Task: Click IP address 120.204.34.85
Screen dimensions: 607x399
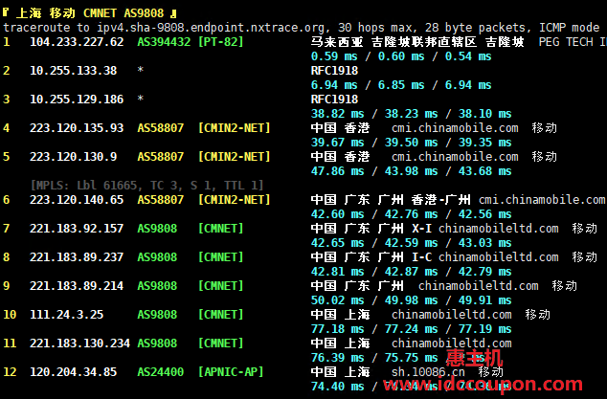Action: coord(73,371)
